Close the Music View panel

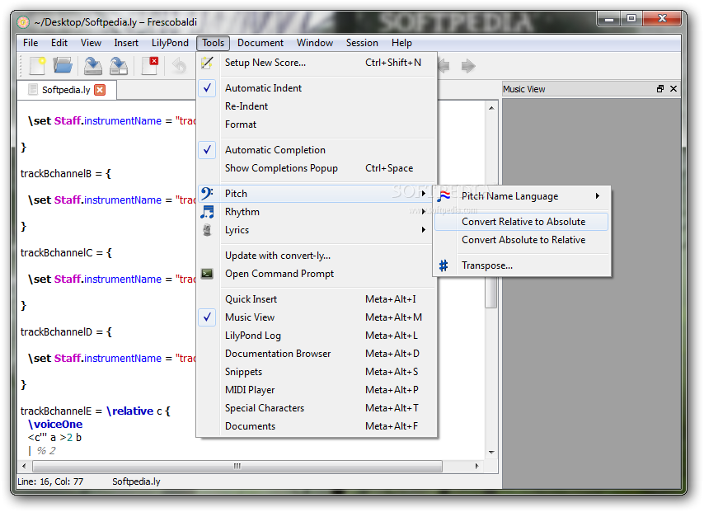[x=673, y=89]
